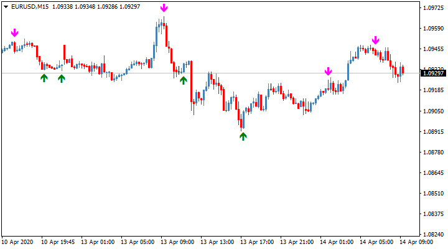The image size is (448, 249).
Task: Click the 1.09725 price scale label
Action: coord(433,8)
